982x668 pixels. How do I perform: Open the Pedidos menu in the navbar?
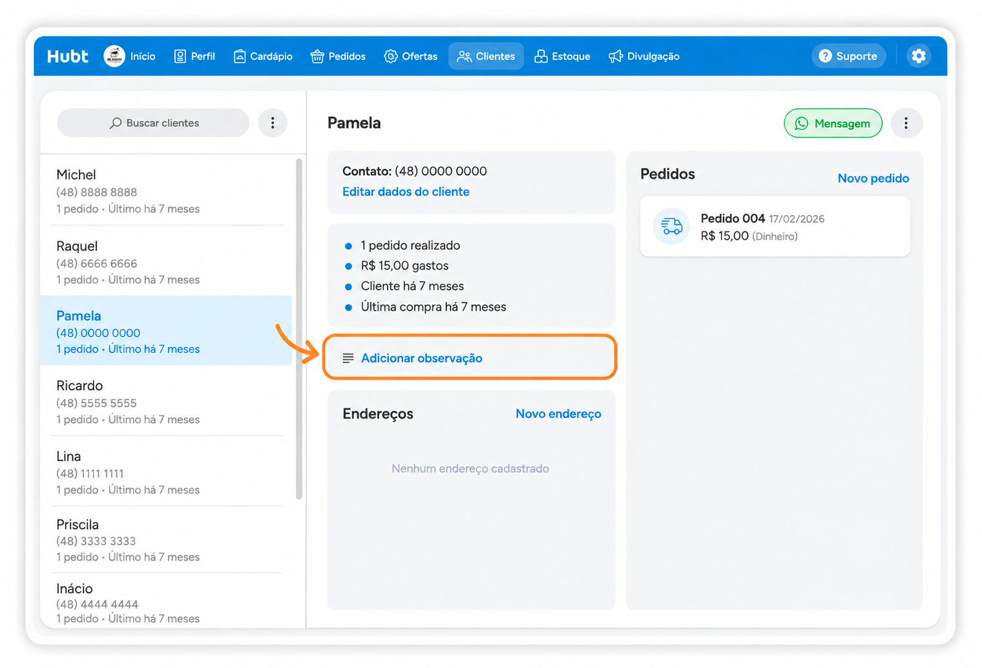338,56
